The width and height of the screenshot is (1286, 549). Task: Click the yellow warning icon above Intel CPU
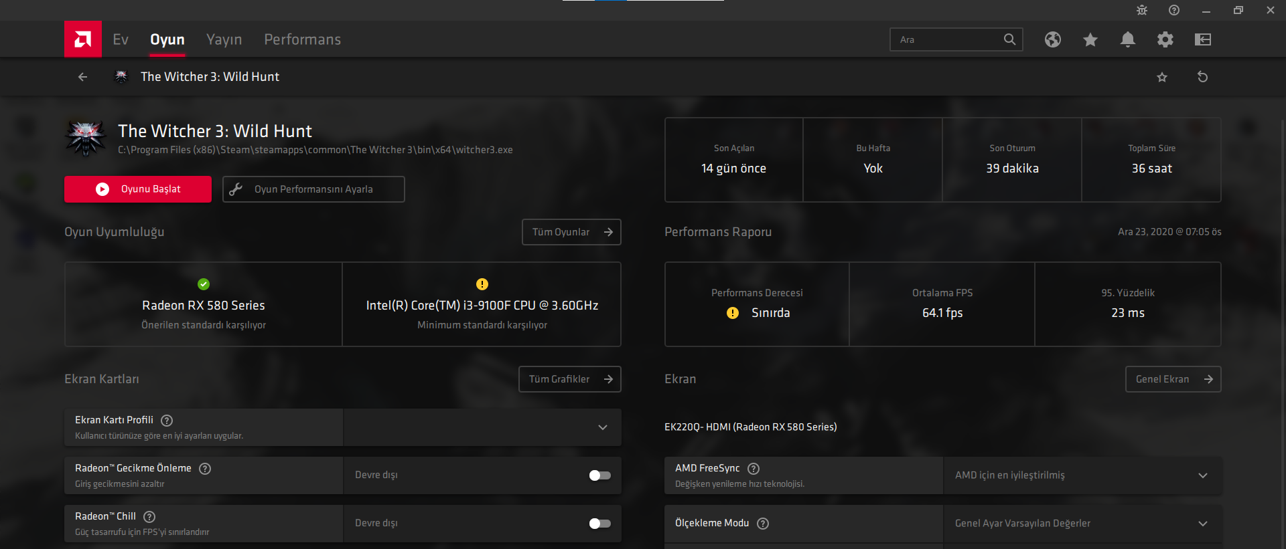[482, 284]
